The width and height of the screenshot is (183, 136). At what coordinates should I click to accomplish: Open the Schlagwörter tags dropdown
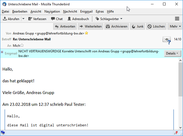click(x=109, y=19)
